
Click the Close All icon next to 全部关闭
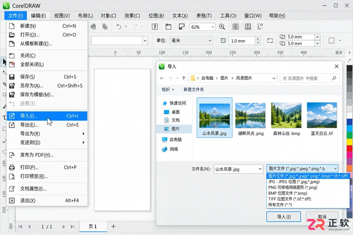[12, 64]
